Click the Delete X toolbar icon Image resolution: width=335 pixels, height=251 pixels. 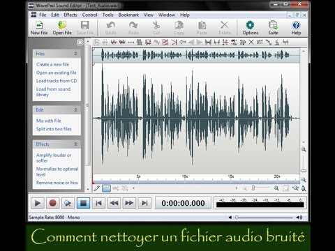point(225,25)
